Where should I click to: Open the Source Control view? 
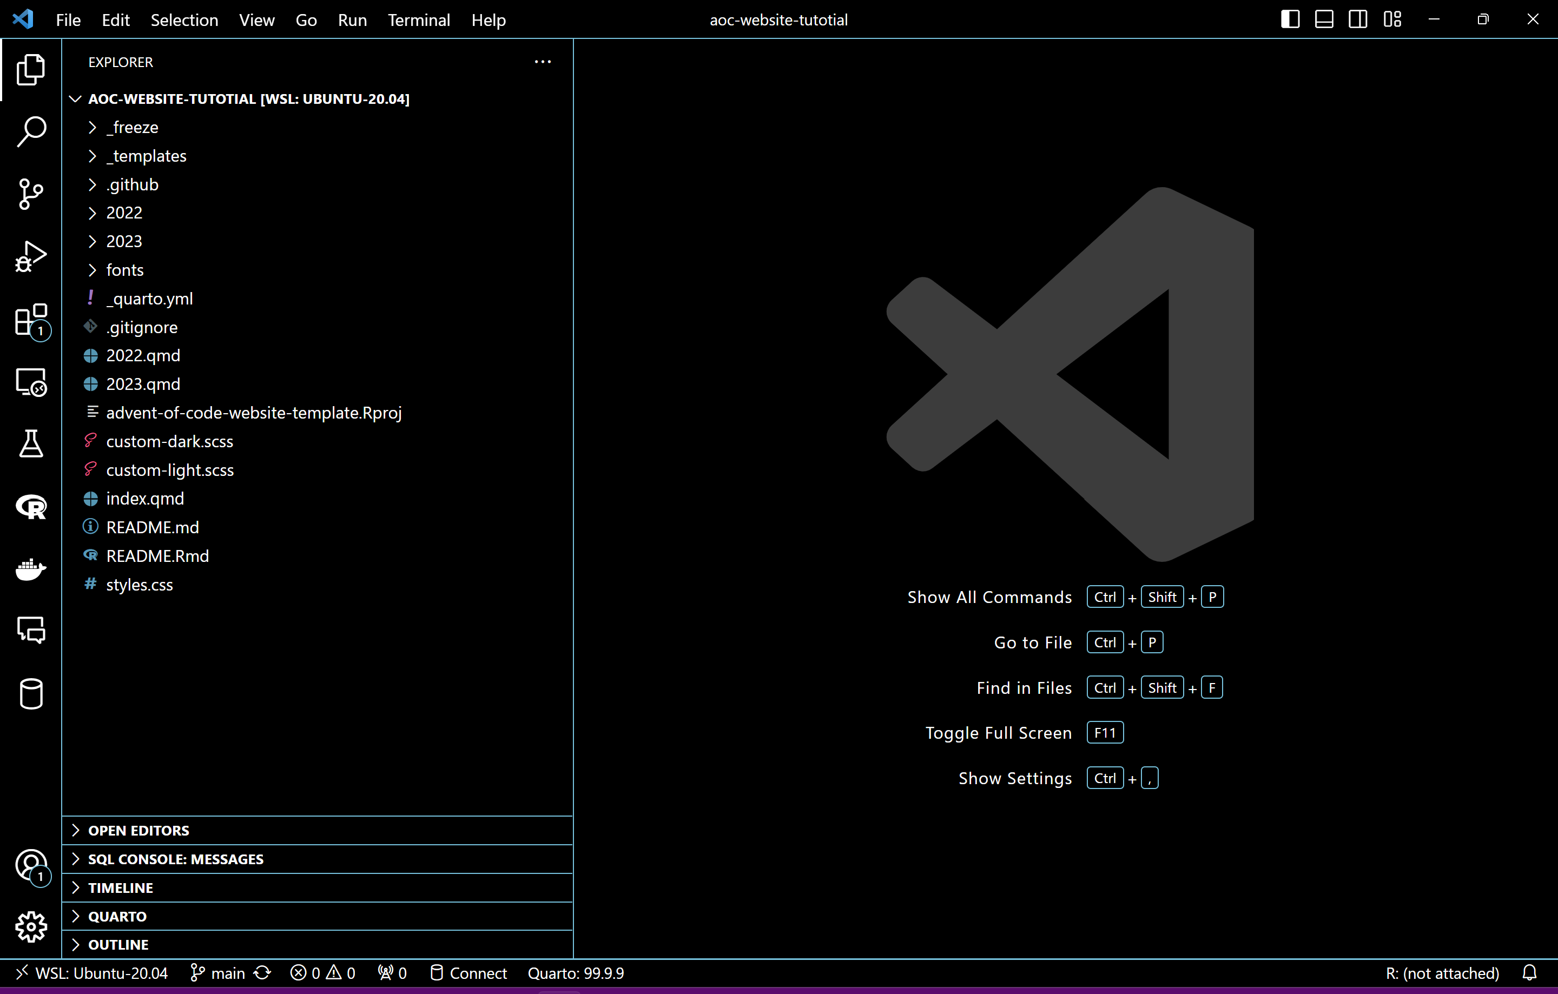click(x=30, y=194)
